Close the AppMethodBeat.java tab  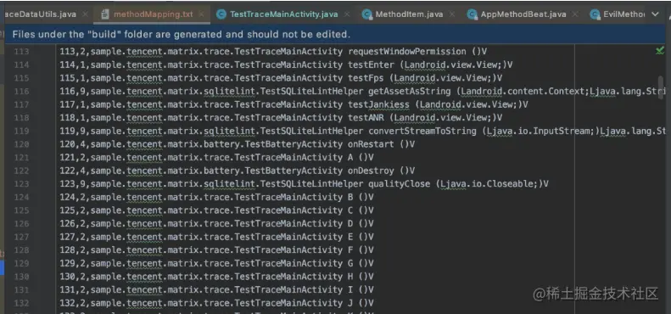pyautogui.click(x=575, y=14)
